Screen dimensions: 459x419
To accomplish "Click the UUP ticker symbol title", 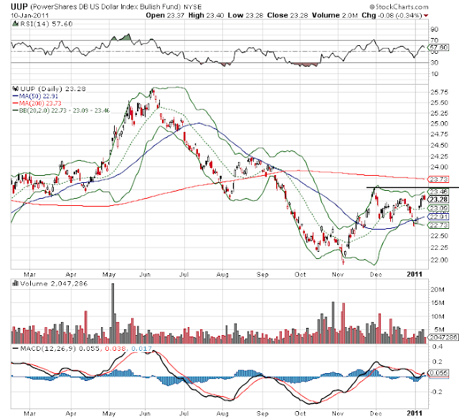I will (19, 6).
